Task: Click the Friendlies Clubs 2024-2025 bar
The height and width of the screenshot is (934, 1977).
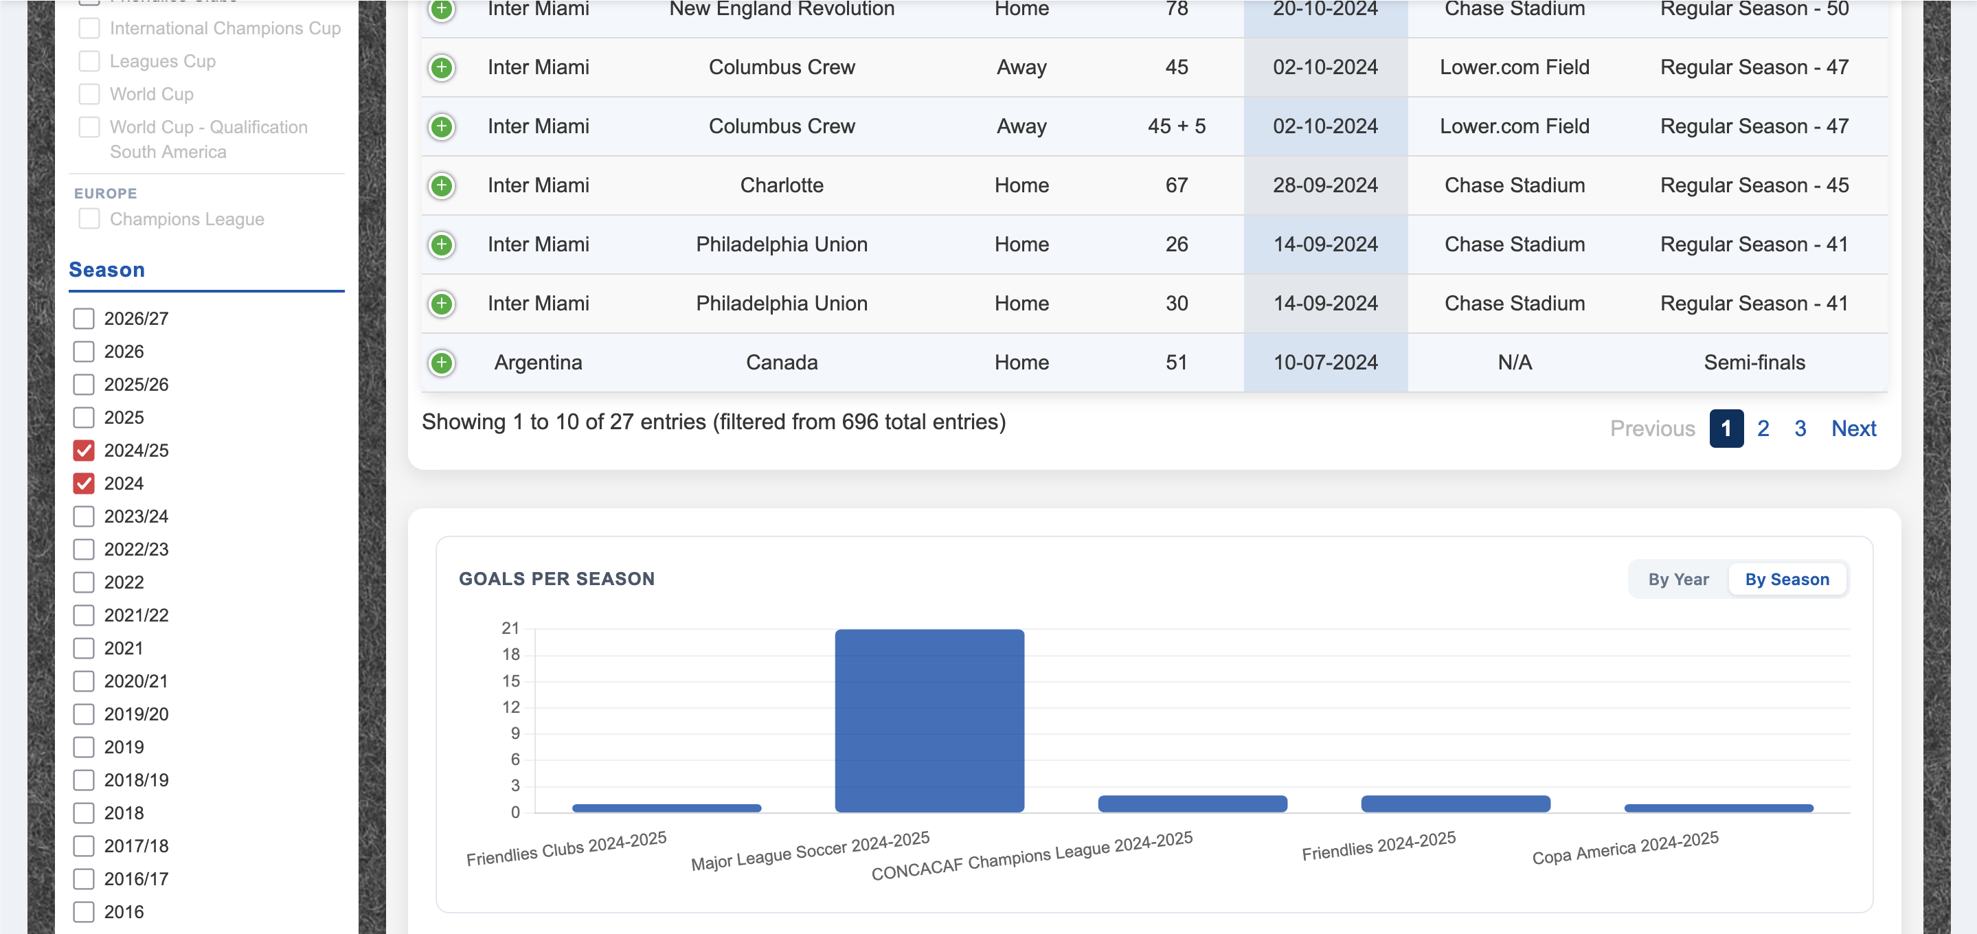Action: [666, 808]
